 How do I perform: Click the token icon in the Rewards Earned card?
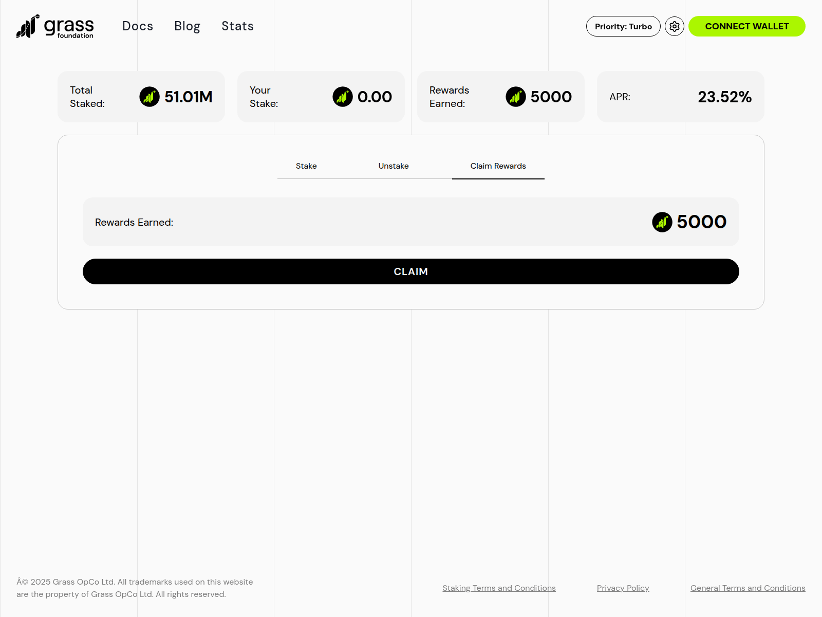[516, 97]
